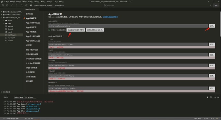Collapse the Zhimi-Camera_1.0 project arrow
This screenshot has height=120, width=221.
tap(2, 18)
